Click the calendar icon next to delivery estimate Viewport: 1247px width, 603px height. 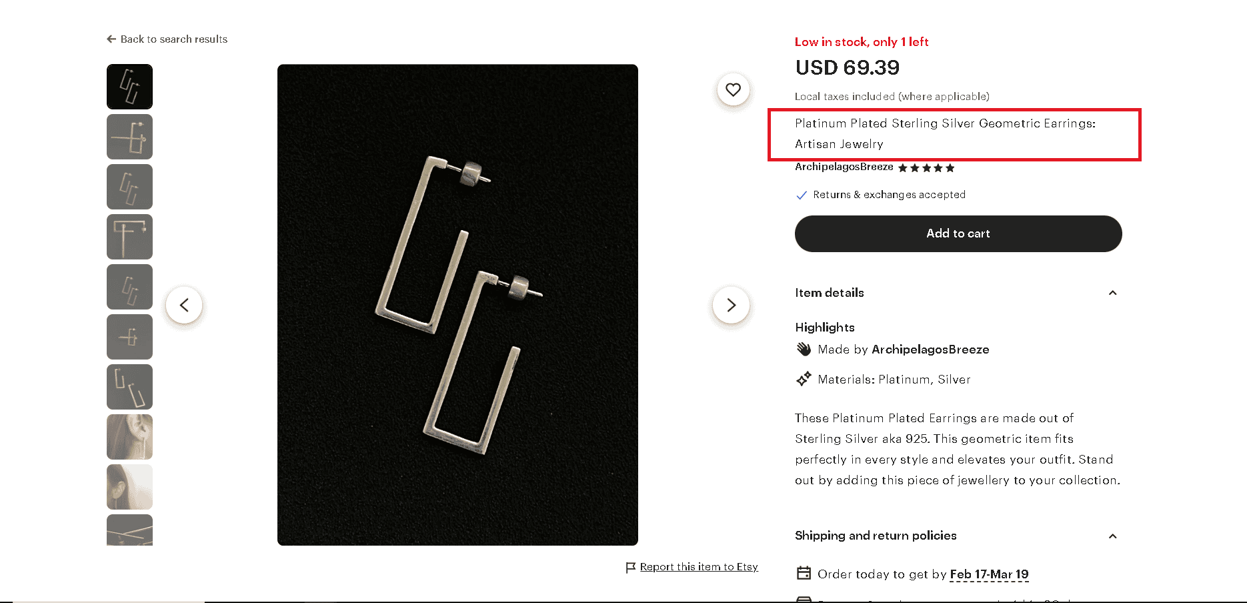point(803,574)
